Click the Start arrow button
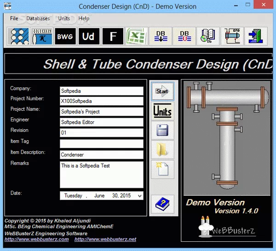 pos(162,91)
